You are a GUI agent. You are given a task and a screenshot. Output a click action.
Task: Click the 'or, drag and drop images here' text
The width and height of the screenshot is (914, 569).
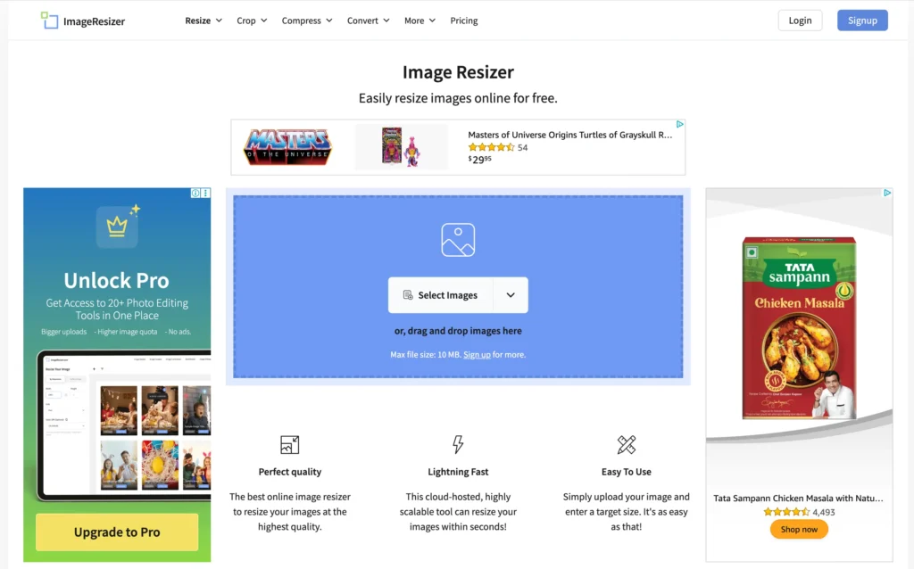click(458, 331)
